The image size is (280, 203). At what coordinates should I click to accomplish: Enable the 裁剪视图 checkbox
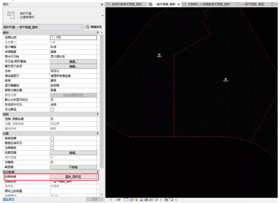click(x=52, y=138)
